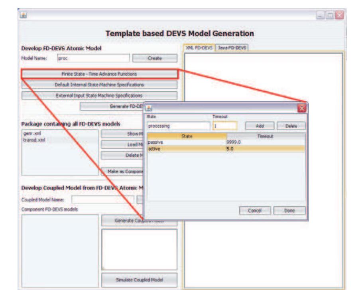Image resolution: width=354 pixels, height=290 pixels.
Task: Click the Java icon in main window title bar
Action: tap(23, 16)
